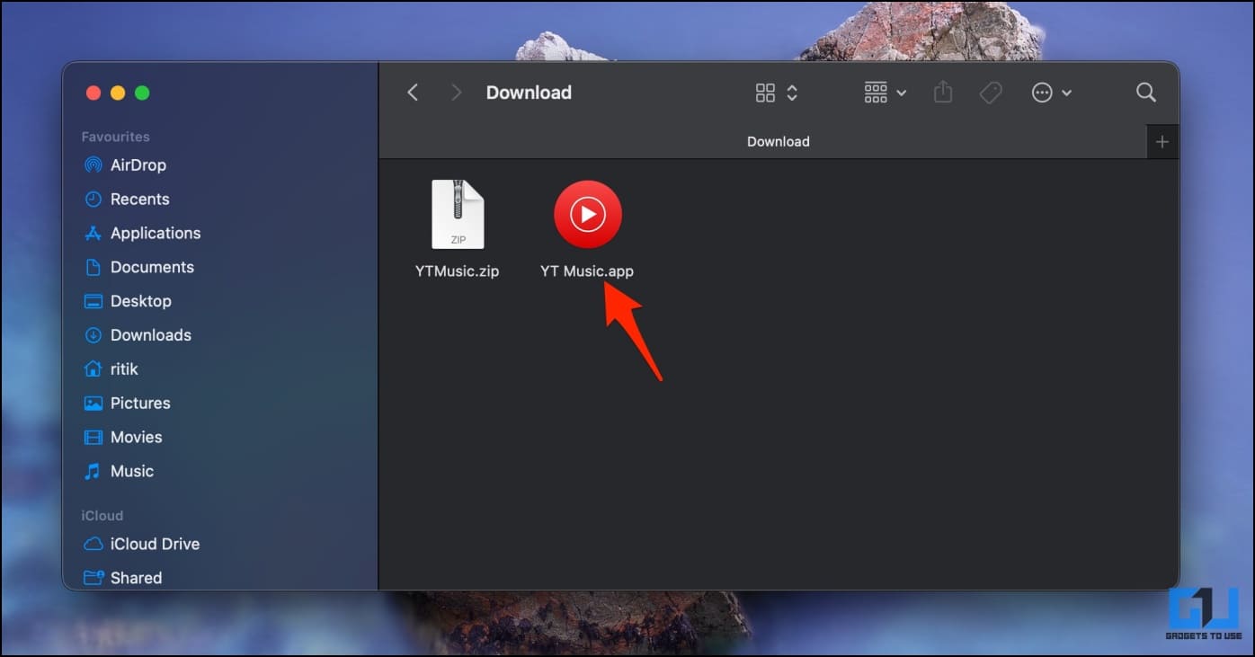Select Desktop in Finder sidebar
Viewport: 1255px width, 657px height.
pyautogui.click(x=128, y=302)
